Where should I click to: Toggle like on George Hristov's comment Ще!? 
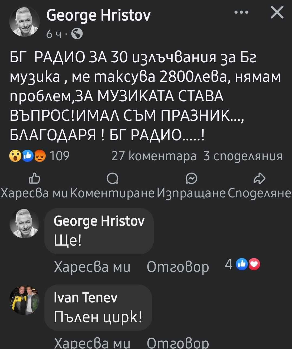click(92, 267)
